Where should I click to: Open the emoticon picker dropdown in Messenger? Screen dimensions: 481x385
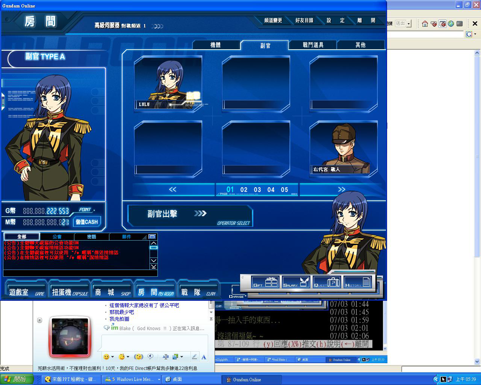(x=112, y=357)
